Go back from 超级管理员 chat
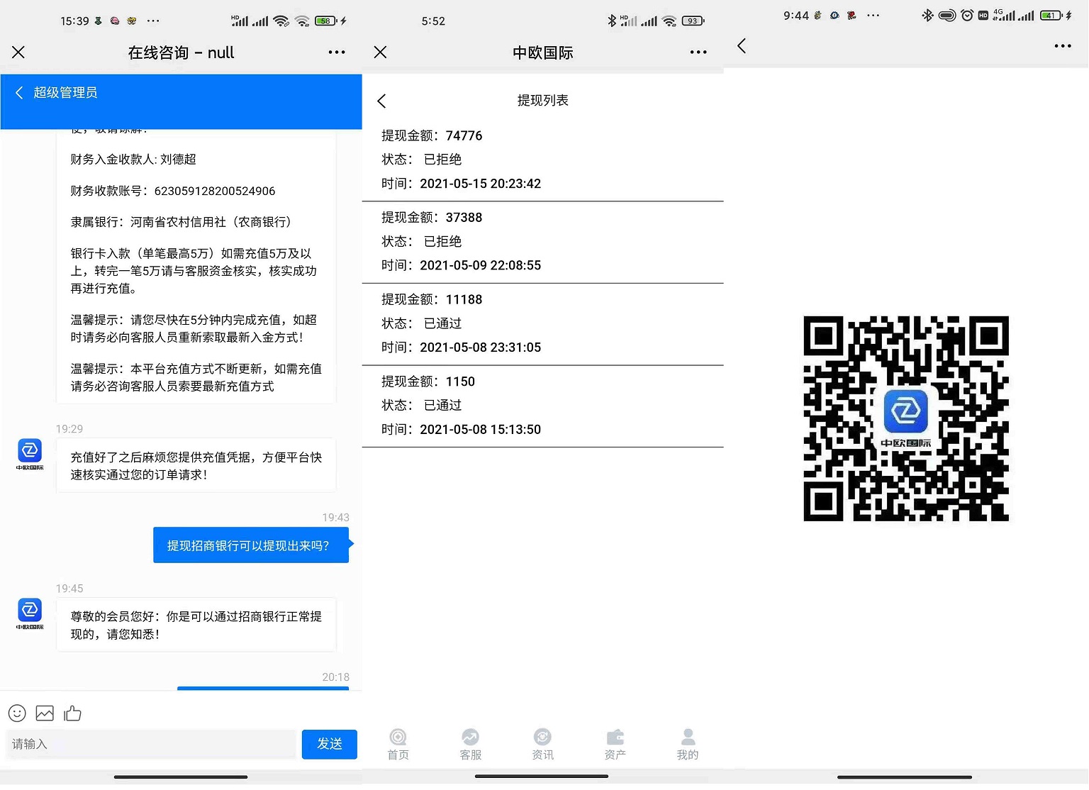The width and height of the screenshot is (1089, 790). coord(19,93)
